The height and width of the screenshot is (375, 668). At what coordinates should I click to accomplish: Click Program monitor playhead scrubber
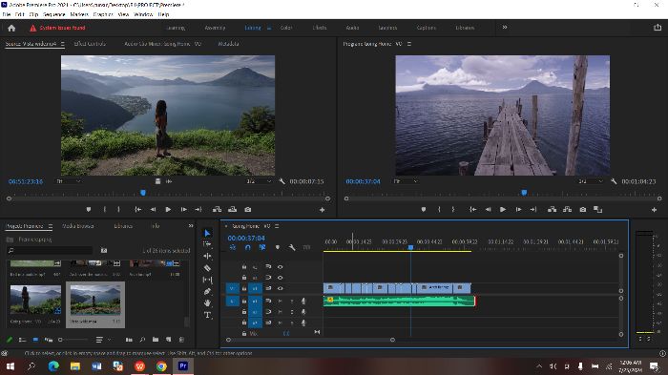tap(525, 193)
